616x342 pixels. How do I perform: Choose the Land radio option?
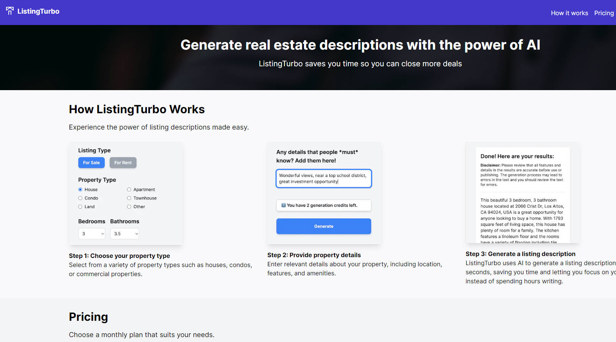pyautogui.click(x=80, y=207)
